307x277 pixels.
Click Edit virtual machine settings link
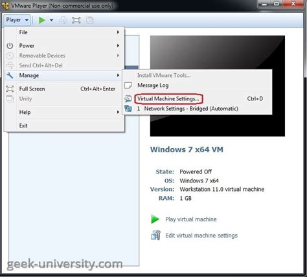click(x=201, y=236)
